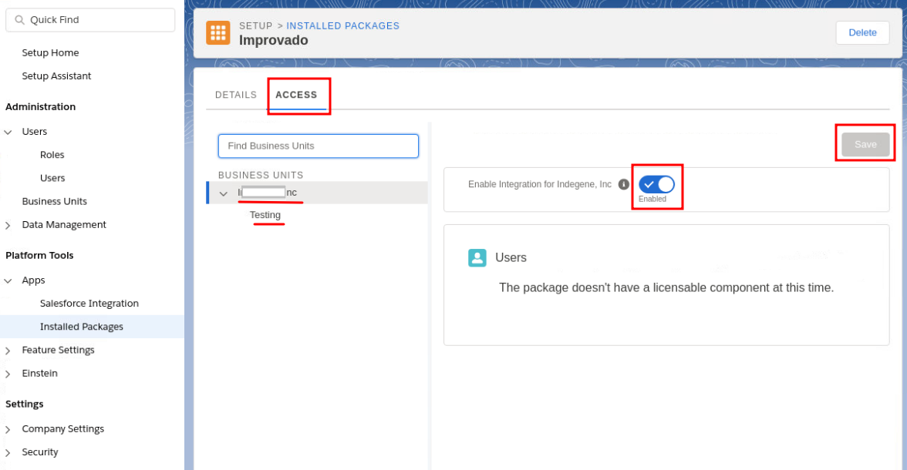Click the Delete button
Viewport: 907px width, 470px height.
(862, 33)
